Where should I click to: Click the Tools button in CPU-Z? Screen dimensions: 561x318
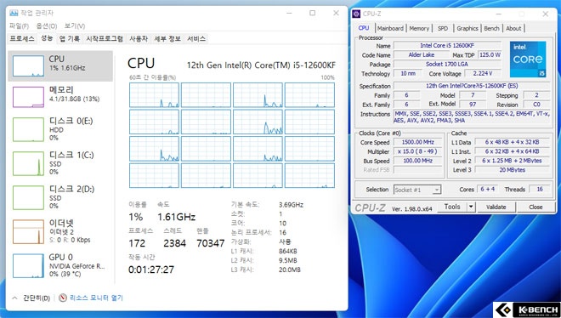click(452, 207)
